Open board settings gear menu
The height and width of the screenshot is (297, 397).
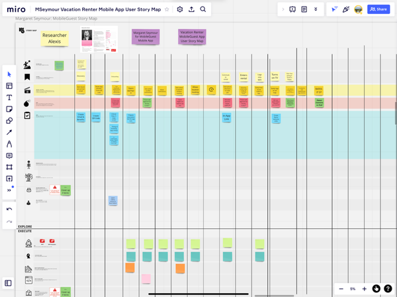point(179,10)
